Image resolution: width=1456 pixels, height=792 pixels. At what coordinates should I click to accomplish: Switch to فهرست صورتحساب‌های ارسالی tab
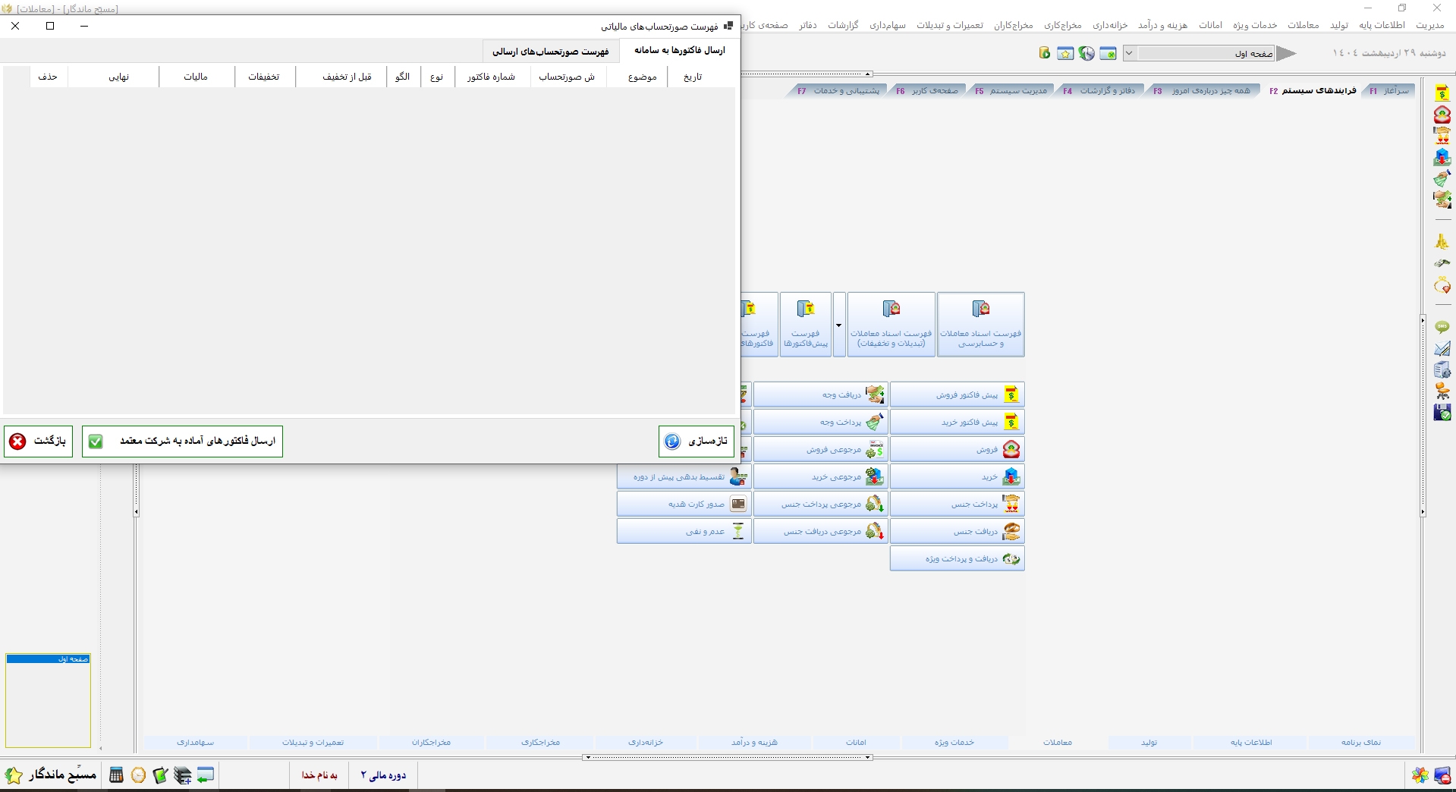click(x=550, y=52)
